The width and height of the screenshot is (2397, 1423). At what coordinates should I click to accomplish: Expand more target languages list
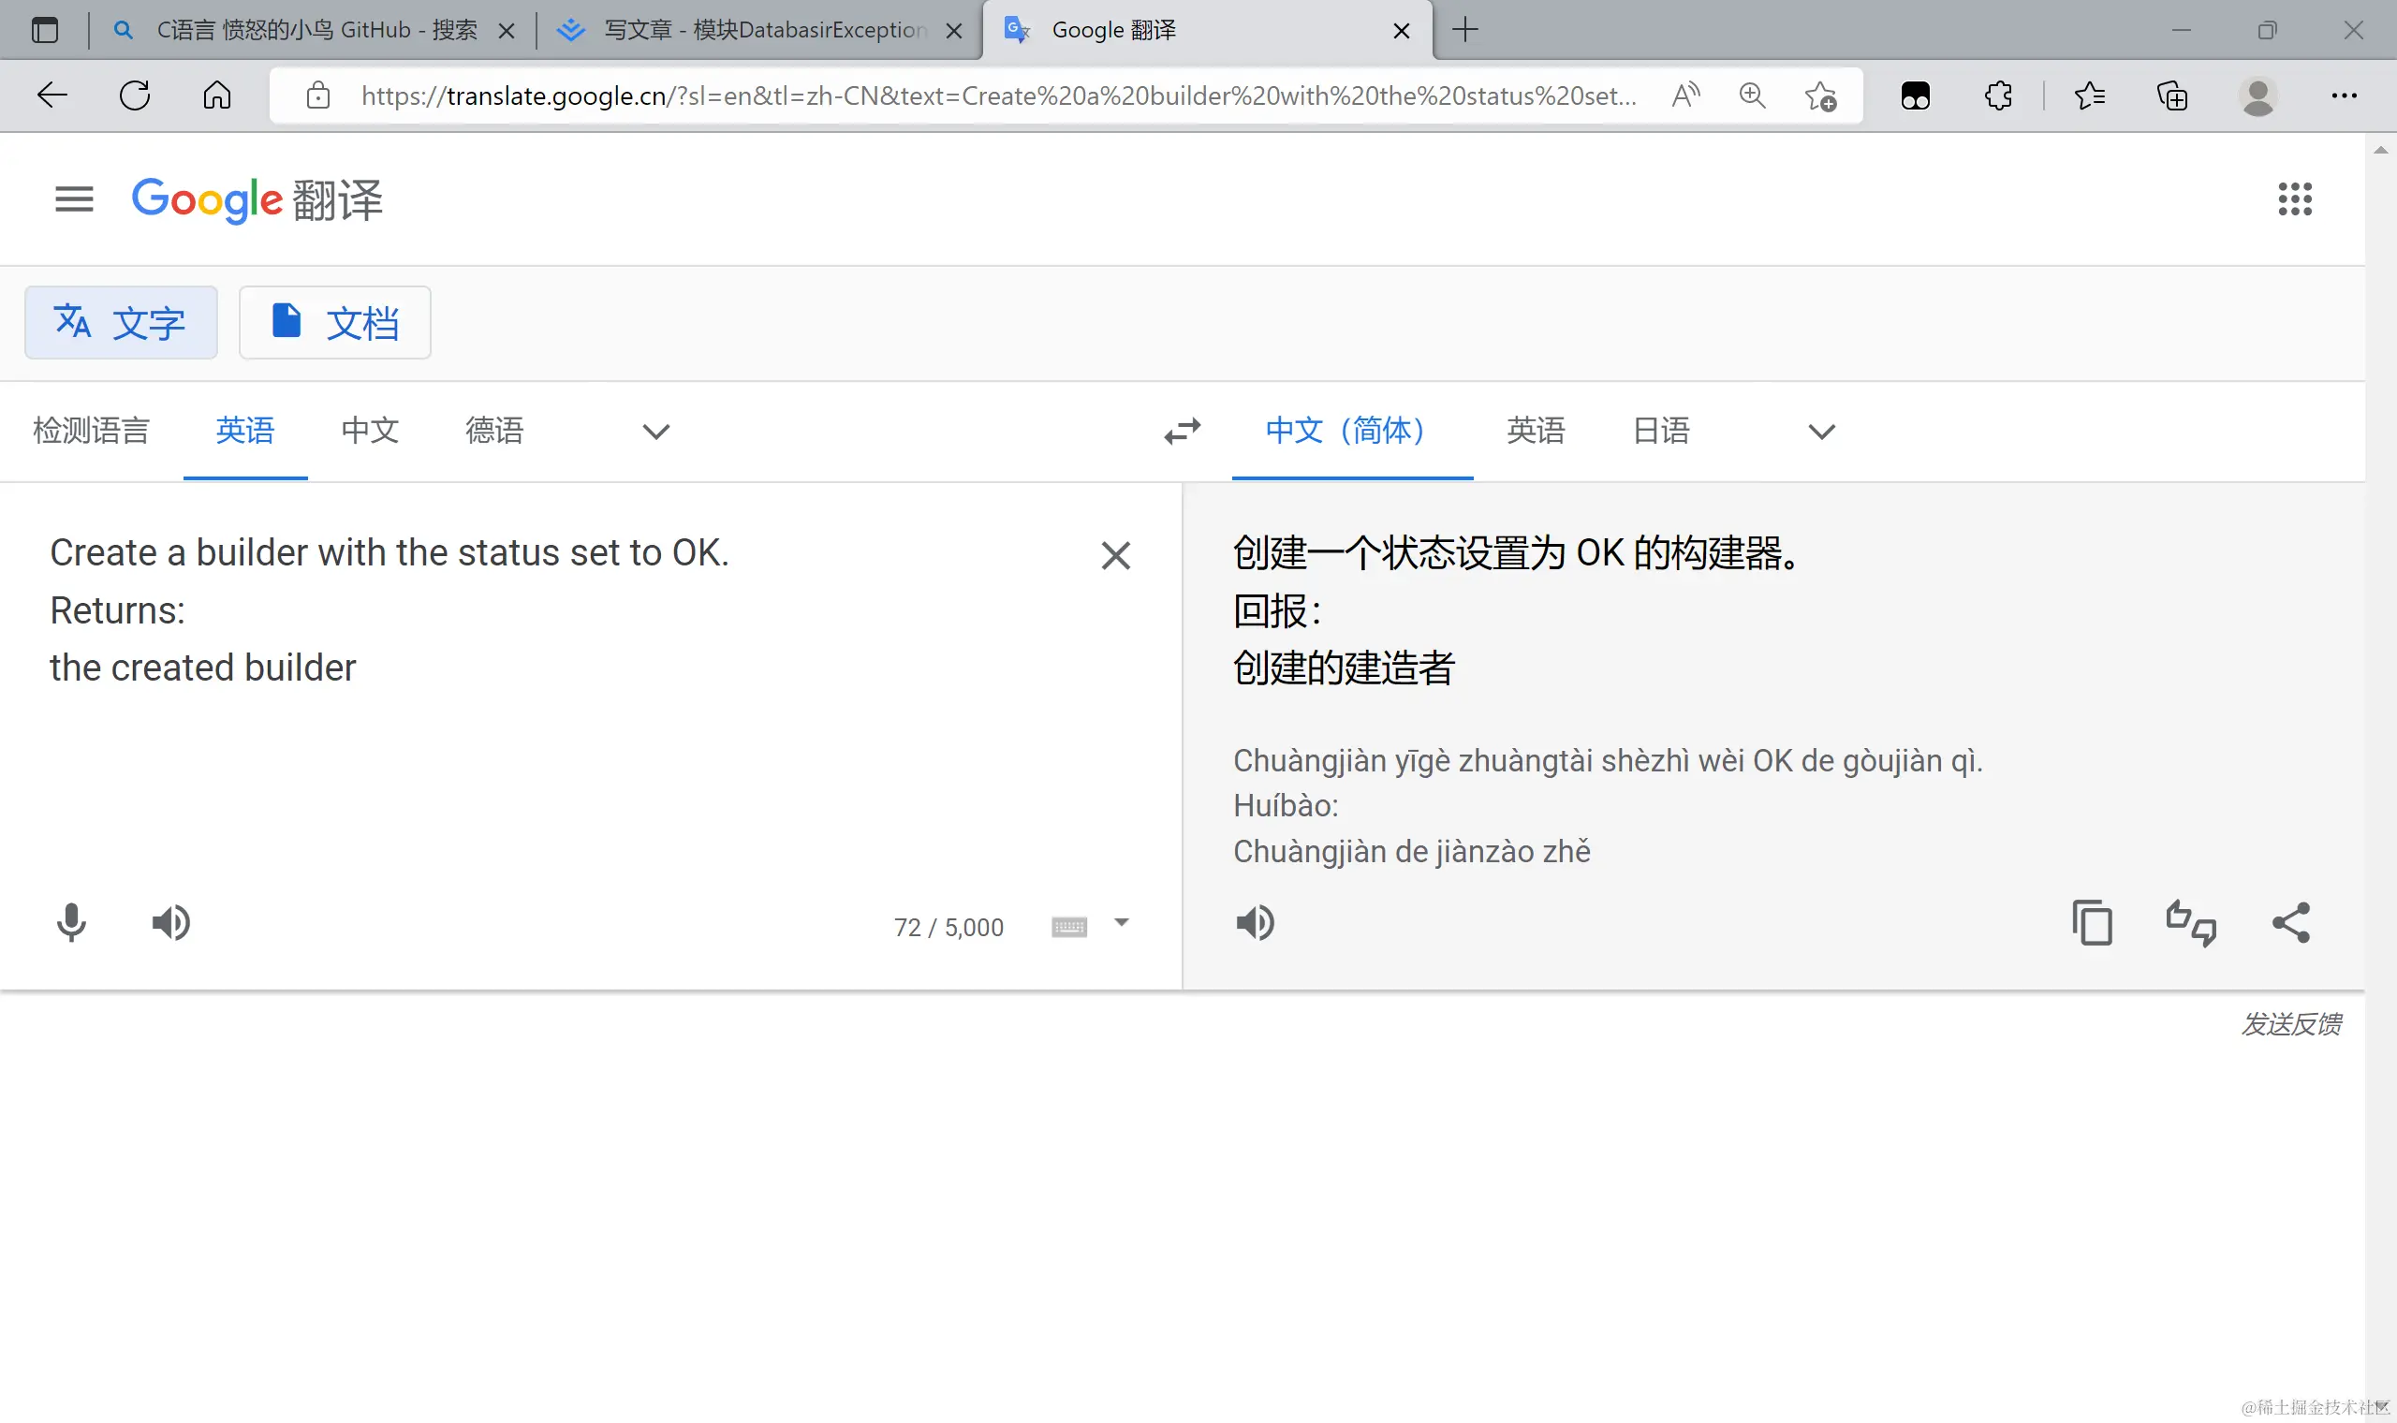(x=1821, y=432)
